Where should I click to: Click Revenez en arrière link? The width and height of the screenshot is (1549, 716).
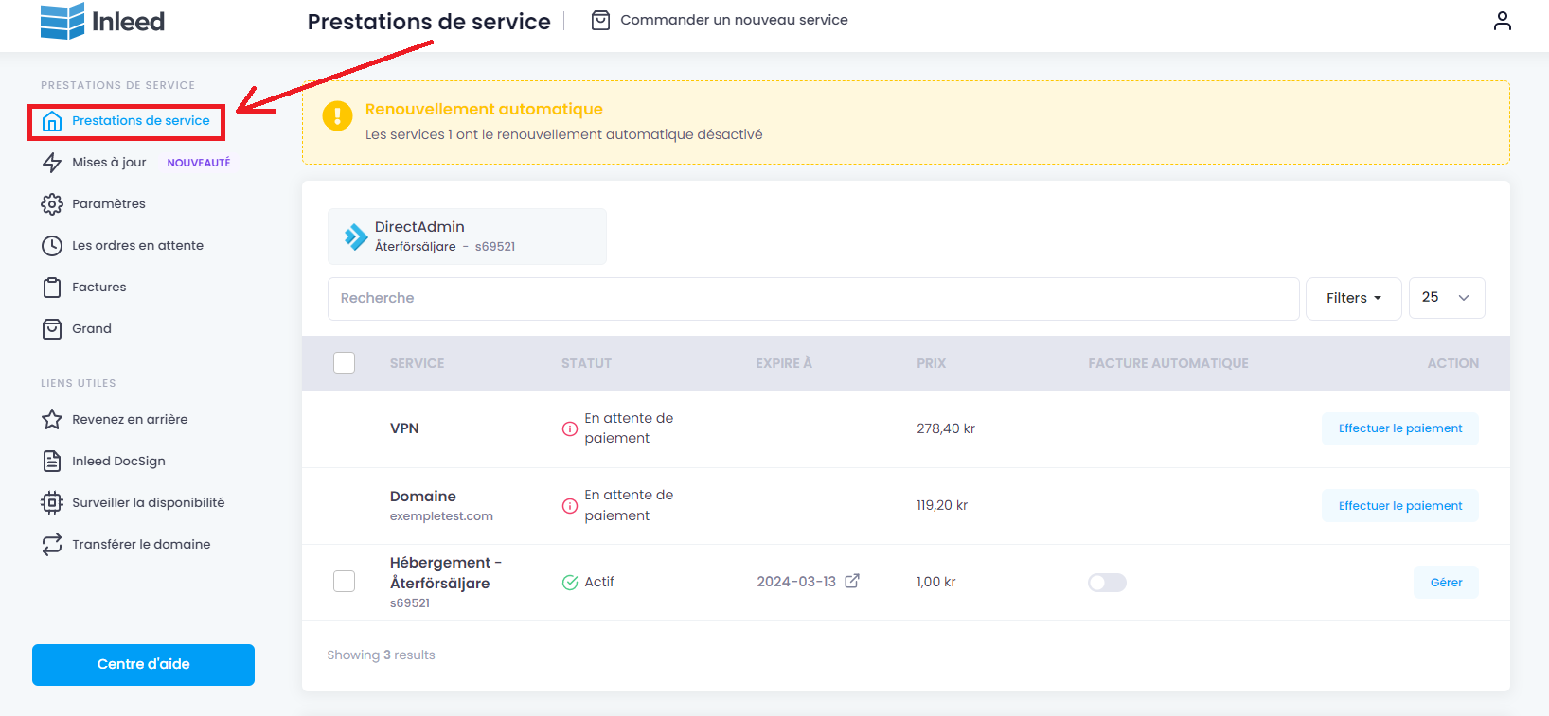(130, 420)
